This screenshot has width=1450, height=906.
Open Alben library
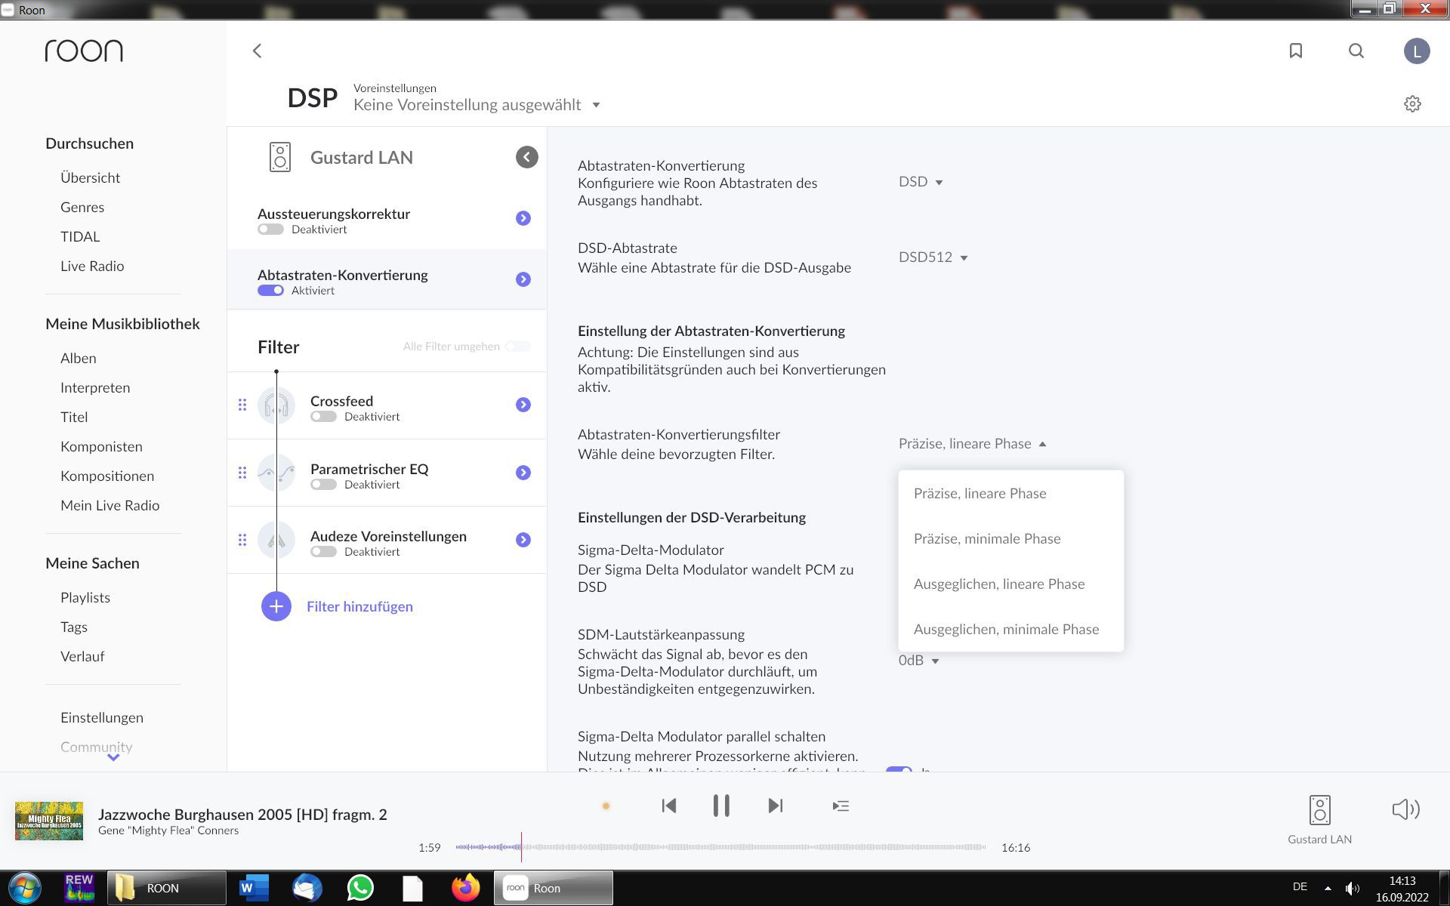pyautogui.click(x=79, y=358)
